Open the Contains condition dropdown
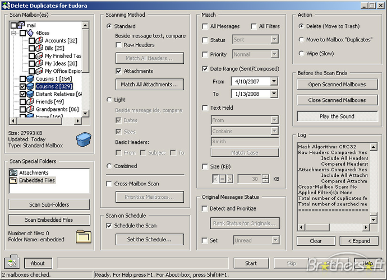This screenshot has width=387, height=280. pos(274,131)
